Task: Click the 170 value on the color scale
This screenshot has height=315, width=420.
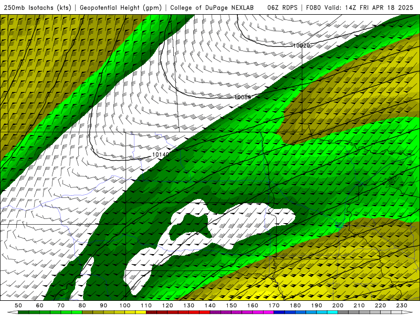Action: (x=274, y=306)
